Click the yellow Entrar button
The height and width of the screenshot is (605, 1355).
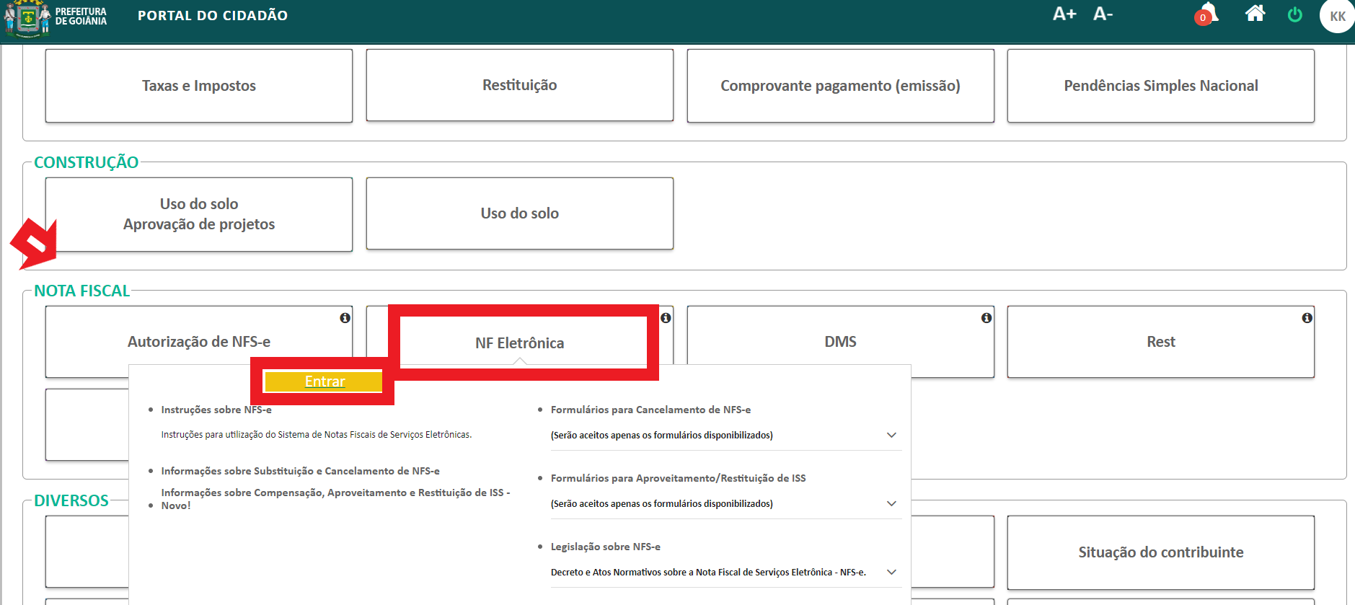click(324, 381)
